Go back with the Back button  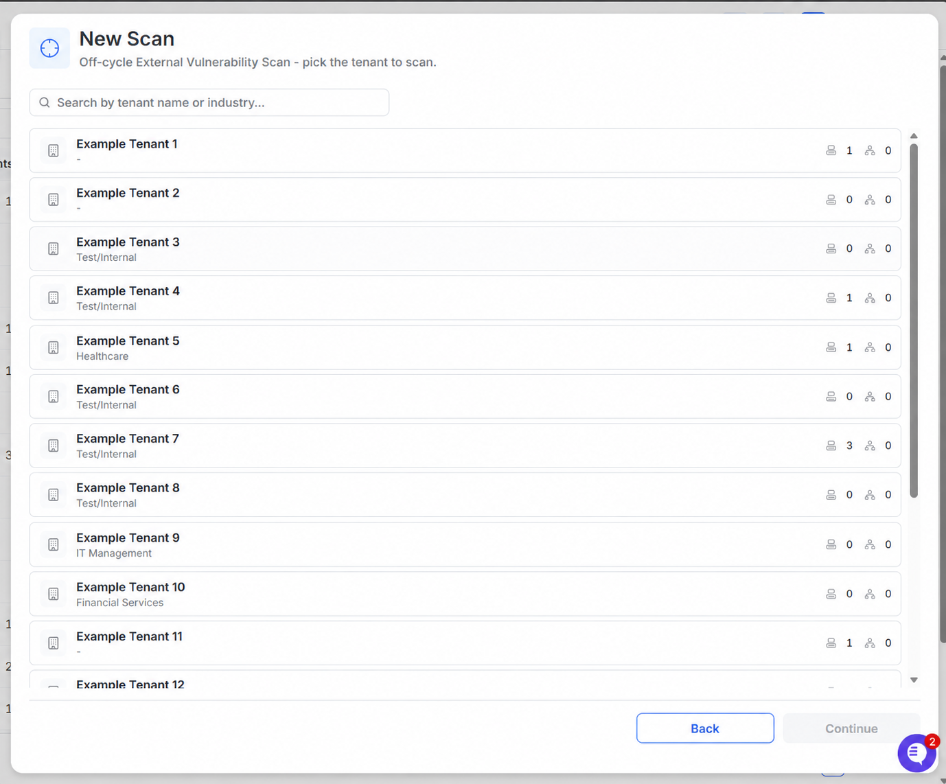705,728
